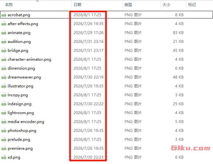The height and width of the screenshot is (164, 213).
Task: Select the file name prelude.png
Action: pyautogui.click(x=19, y=140)
